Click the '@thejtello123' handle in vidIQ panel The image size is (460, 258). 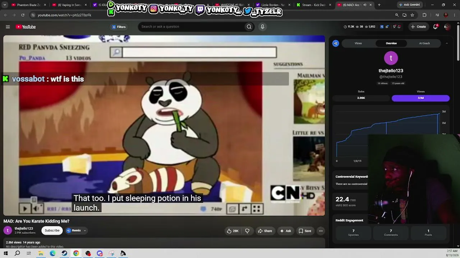pyautogui.click(x=391, y=77)
